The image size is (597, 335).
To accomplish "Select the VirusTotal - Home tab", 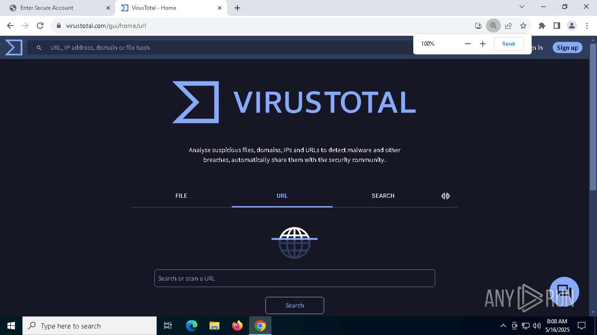I will (171, 8).
